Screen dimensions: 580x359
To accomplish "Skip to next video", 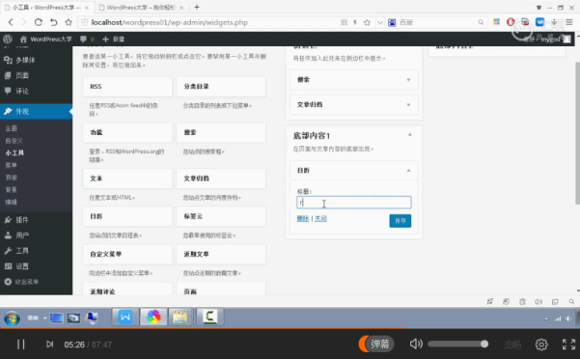I will [x=49, y=345].
